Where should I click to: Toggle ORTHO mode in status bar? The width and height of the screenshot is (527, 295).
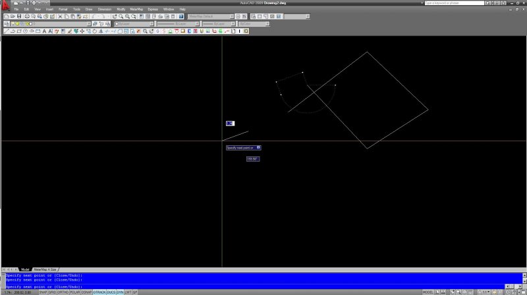(x=63, y=292)
